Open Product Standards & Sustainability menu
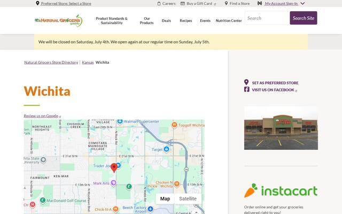This screenshot has width=342, height=214. (x=112, y=20)
